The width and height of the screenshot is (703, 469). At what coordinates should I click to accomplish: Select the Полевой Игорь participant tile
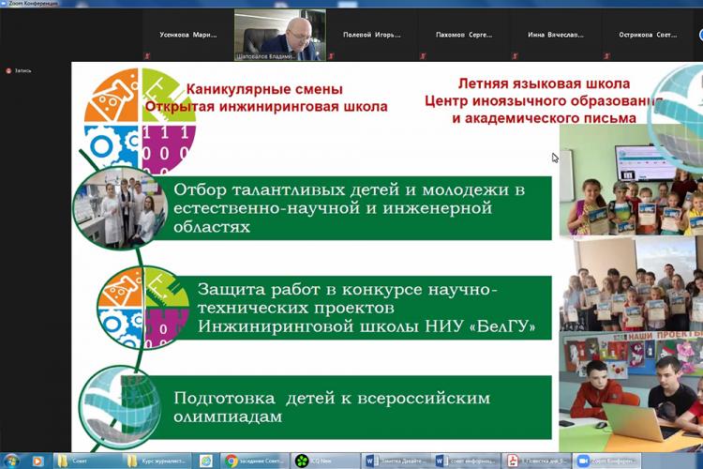pyautogui.click(x=371, y=36)
